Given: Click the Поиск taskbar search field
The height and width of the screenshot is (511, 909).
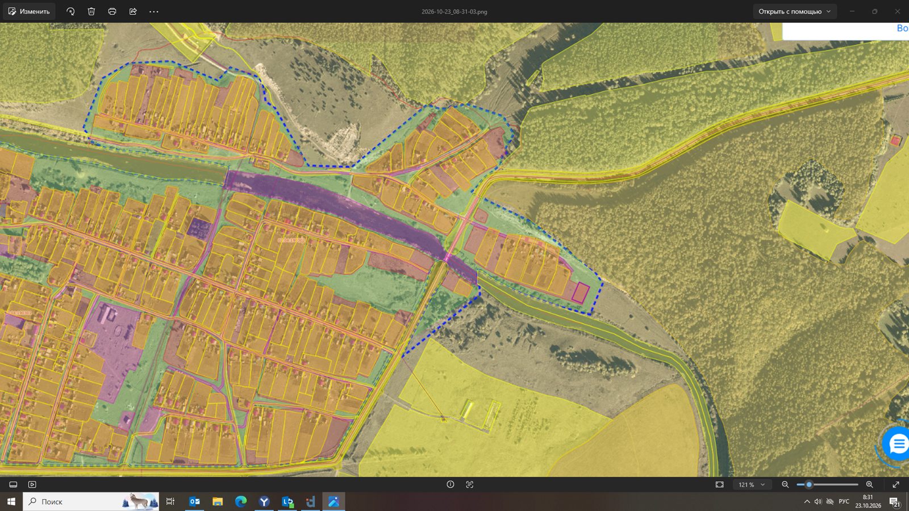Looking at the screenshot, I should click(x=91, y=501).
